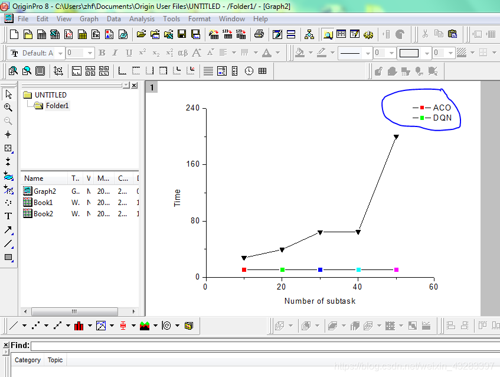Save the project with the floppy disk icon

click(182, 34)
